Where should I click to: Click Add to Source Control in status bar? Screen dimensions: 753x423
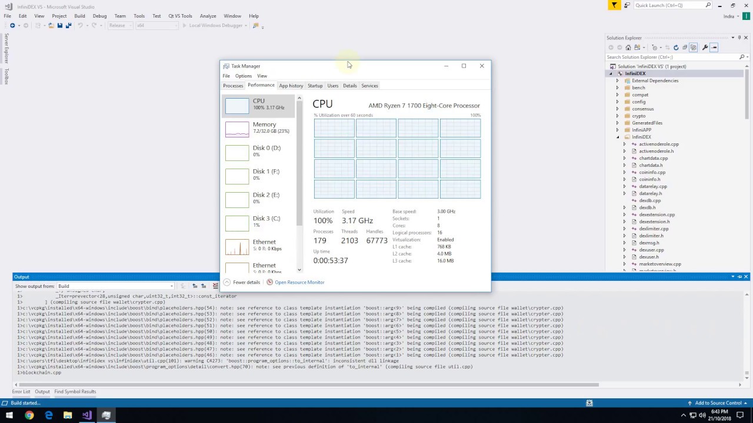coord(718,403)
